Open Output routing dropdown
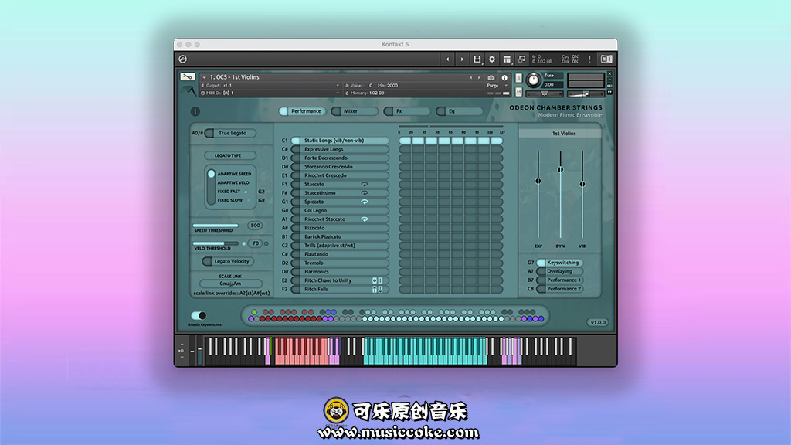791x445 pixels. point(270,85)
